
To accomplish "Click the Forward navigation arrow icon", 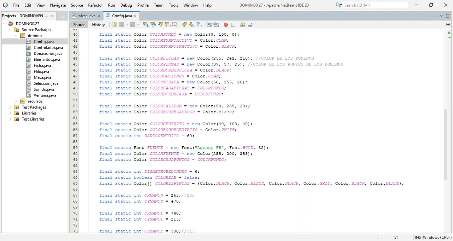I will click(132, 25).
